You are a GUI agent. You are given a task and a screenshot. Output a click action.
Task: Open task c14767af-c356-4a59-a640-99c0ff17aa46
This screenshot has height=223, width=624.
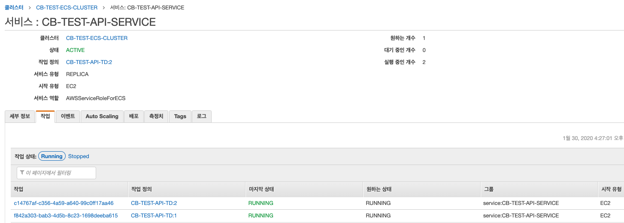[x=64, y=203]
